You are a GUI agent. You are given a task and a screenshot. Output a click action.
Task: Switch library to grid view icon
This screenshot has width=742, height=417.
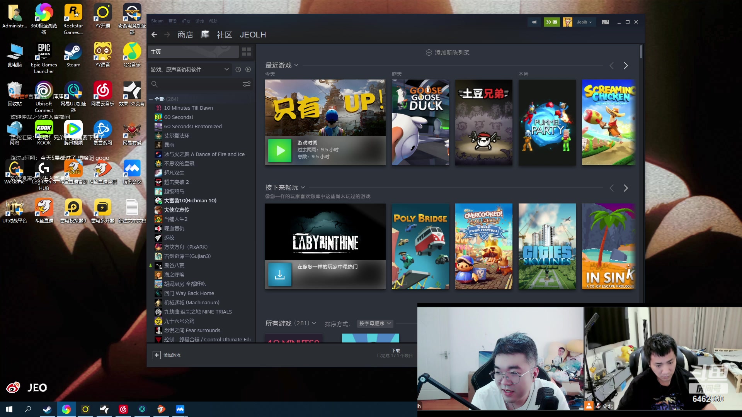[x=247, y=52]
